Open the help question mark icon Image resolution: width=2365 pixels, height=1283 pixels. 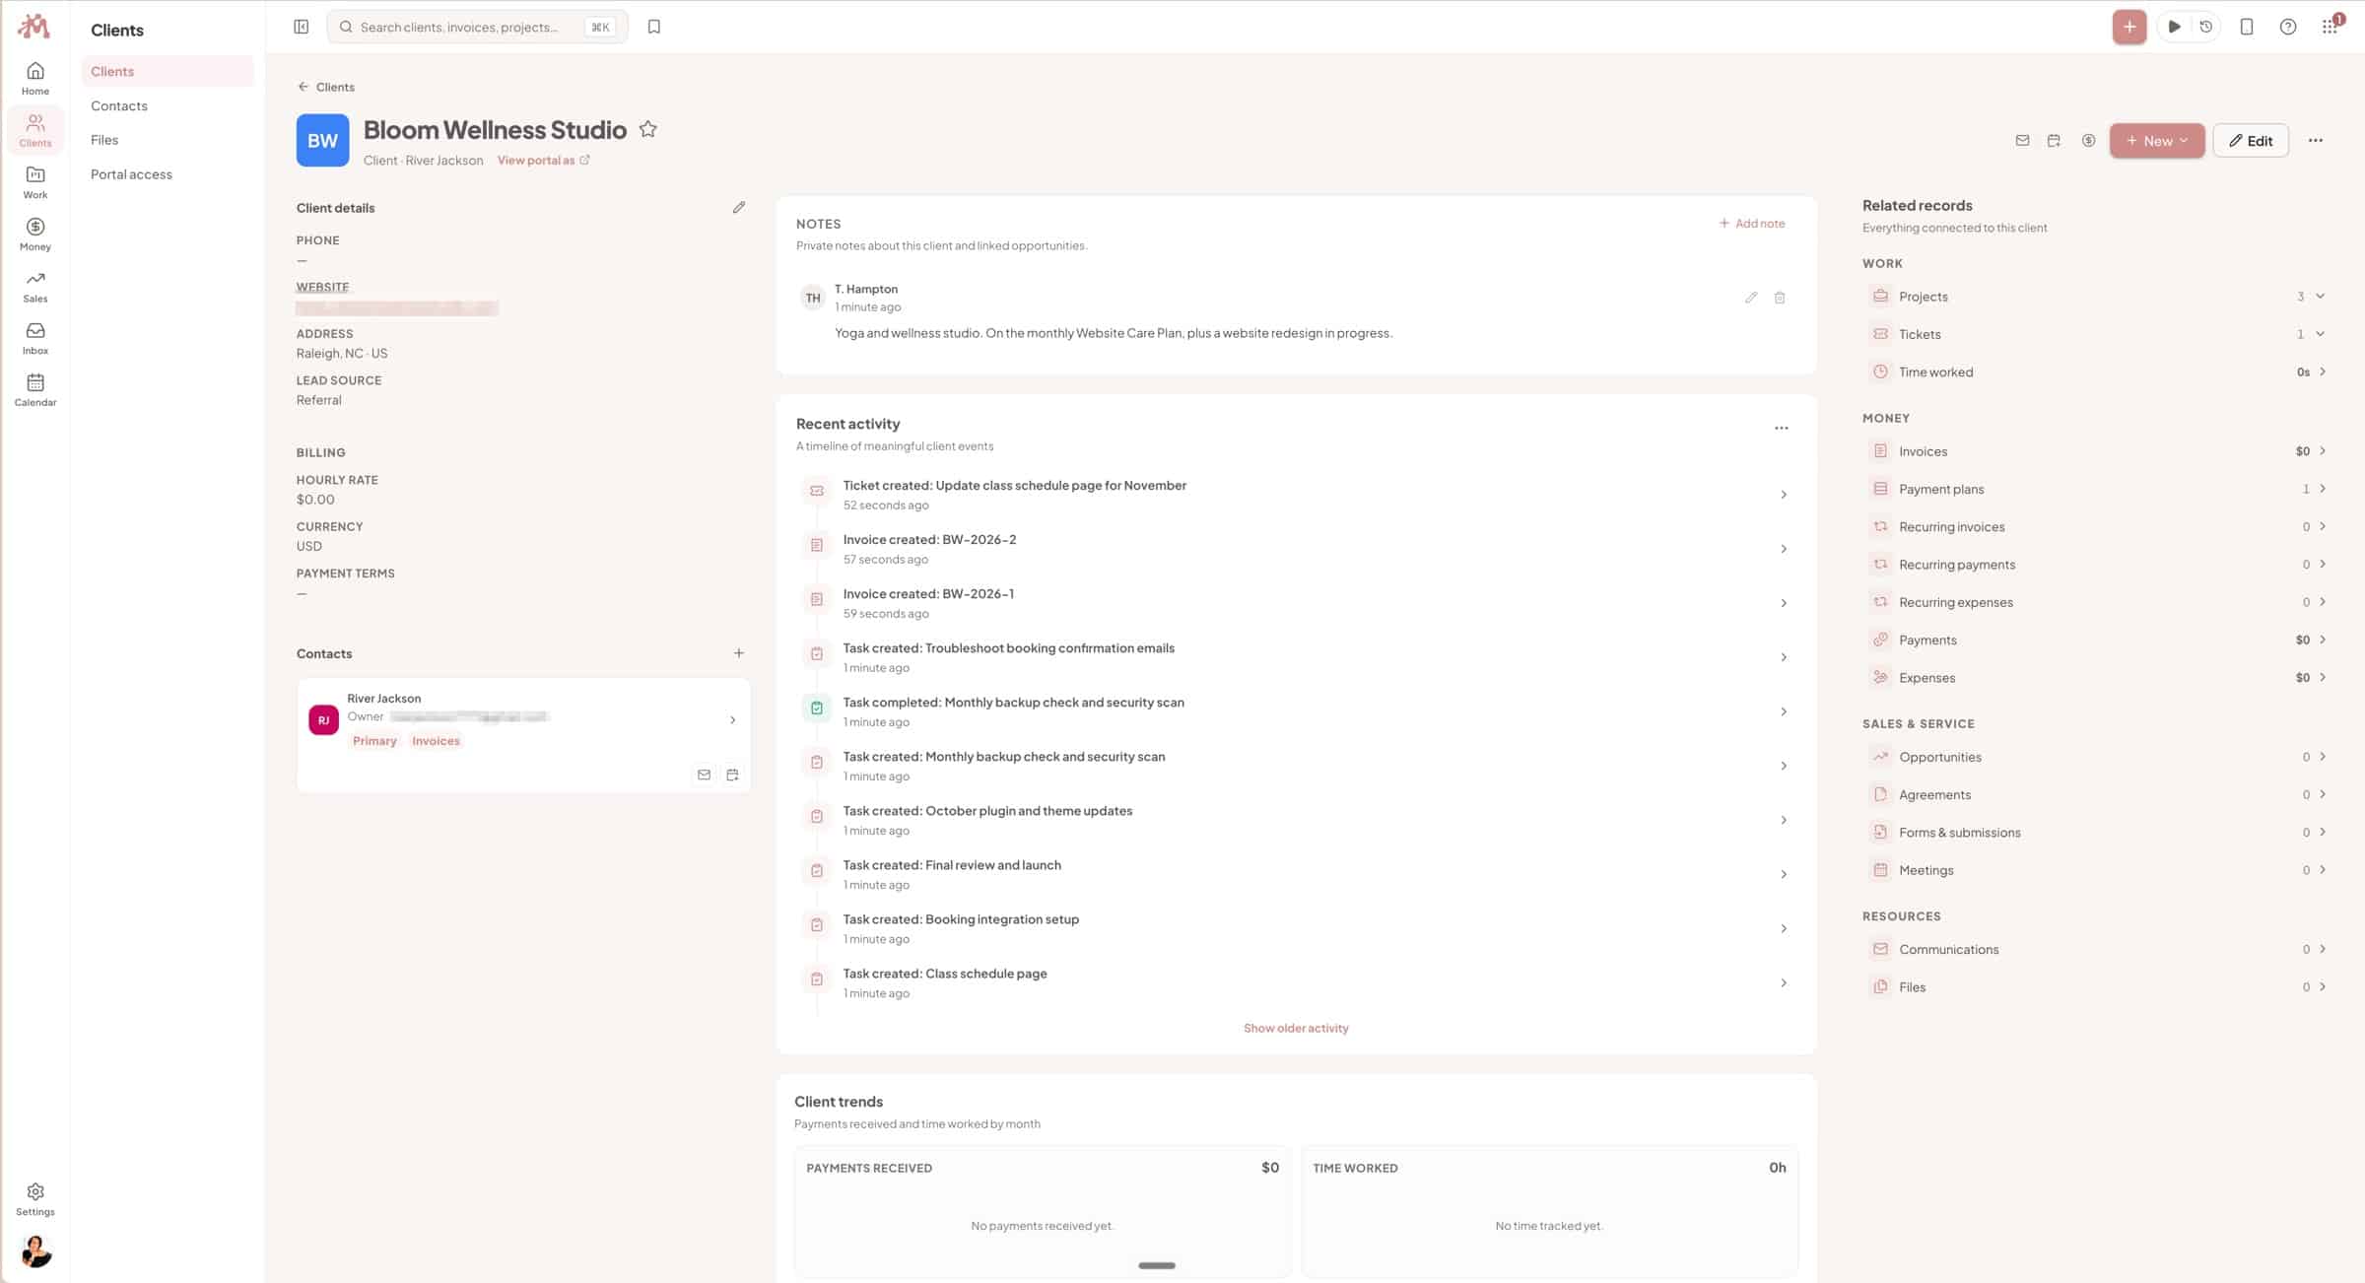2288,27
